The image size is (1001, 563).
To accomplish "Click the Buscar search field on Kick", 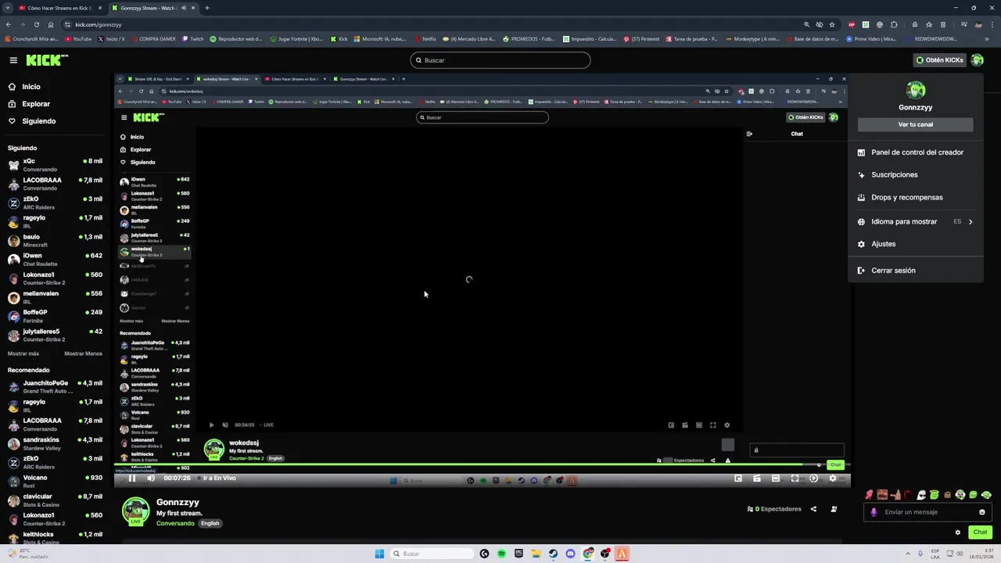I will pos(500,60).
